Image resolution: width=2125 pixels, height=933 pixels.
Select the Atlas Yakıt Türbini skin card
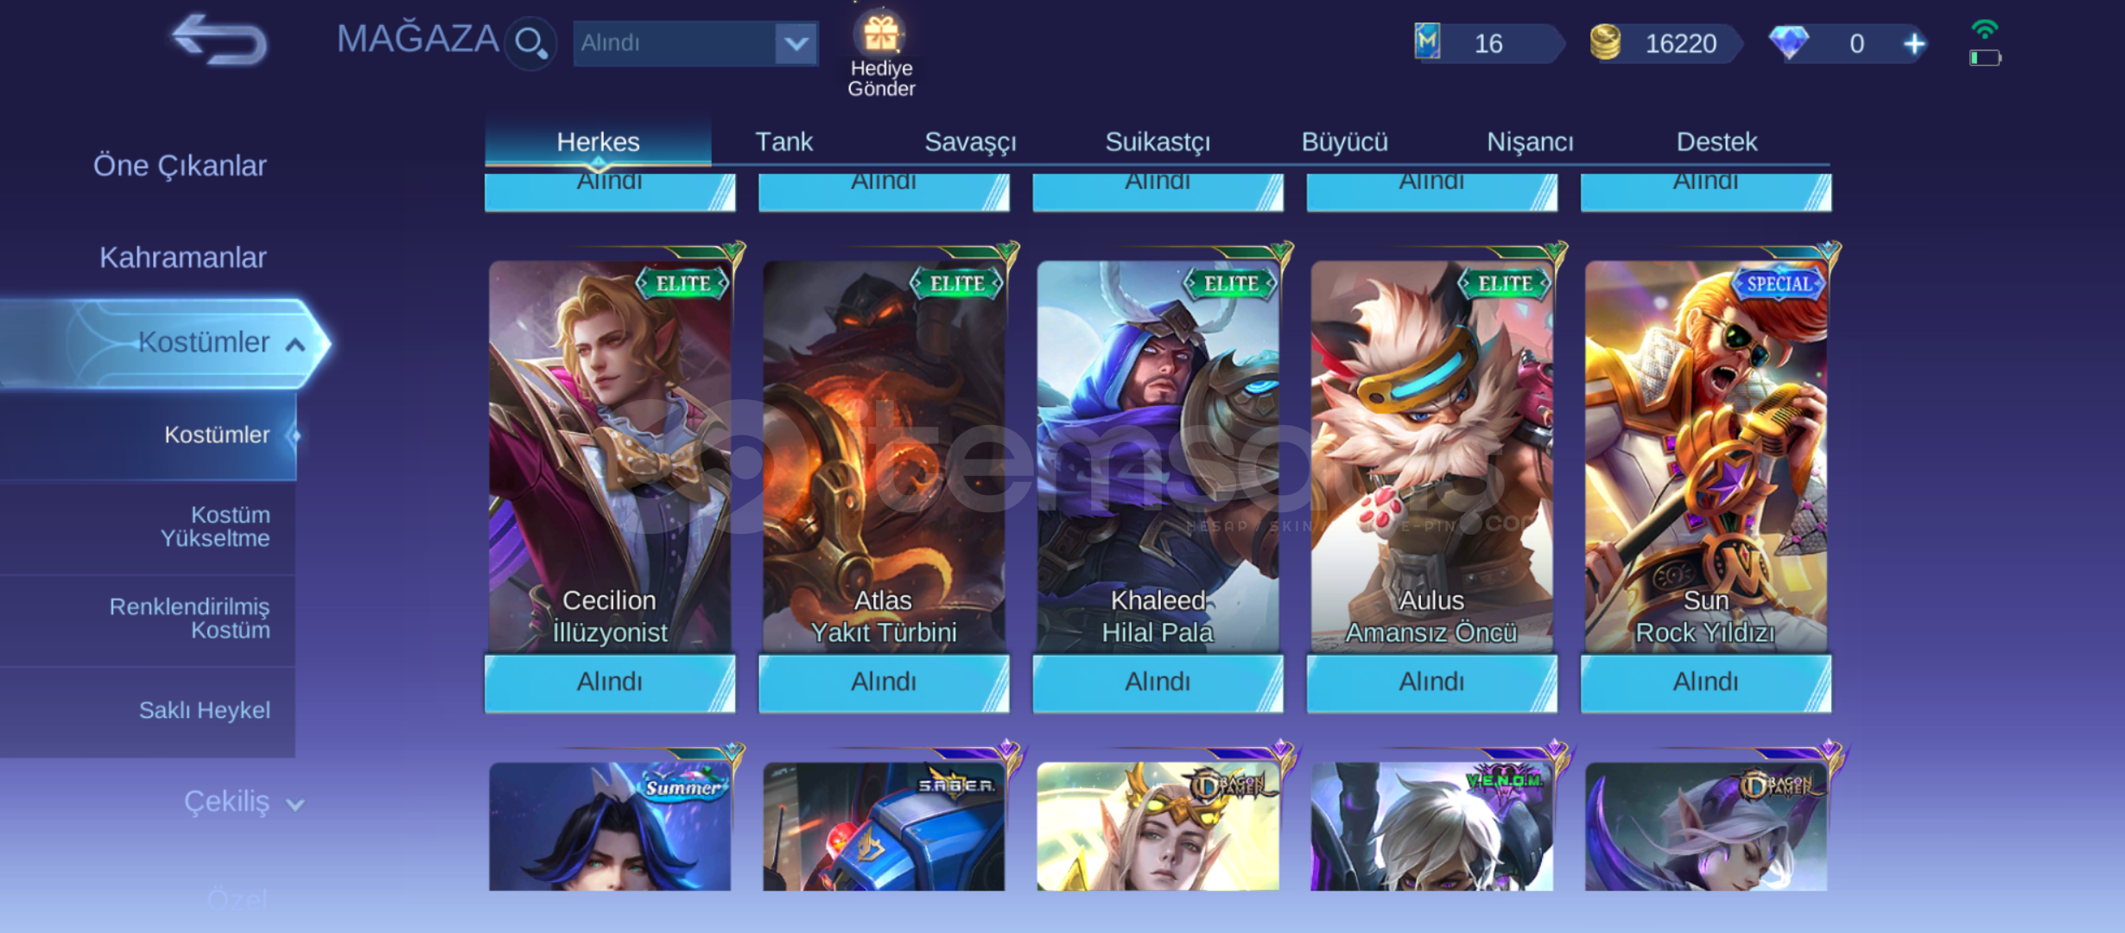(884, 456)
